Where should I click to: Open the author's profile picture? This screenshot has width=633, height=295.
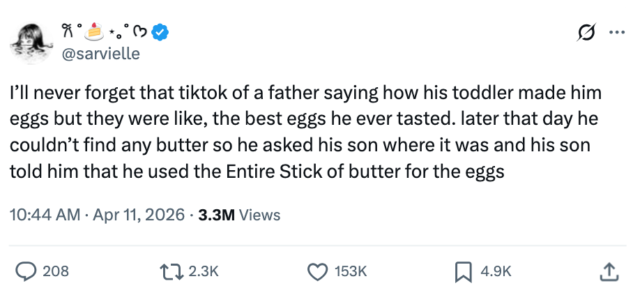(x=30, y=40)
